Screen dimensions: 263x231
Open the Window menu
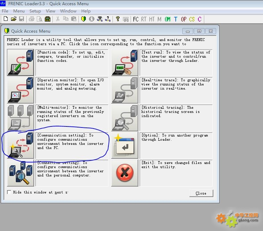pyautogui.click(x=68, y=11)
